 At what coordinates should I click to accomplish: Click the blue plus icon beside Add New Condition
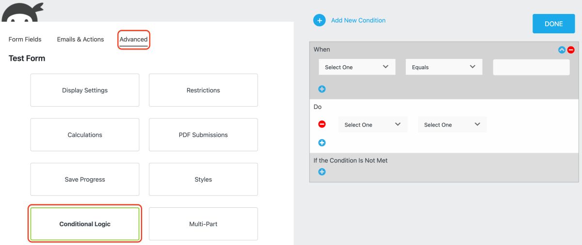[320, 21]
